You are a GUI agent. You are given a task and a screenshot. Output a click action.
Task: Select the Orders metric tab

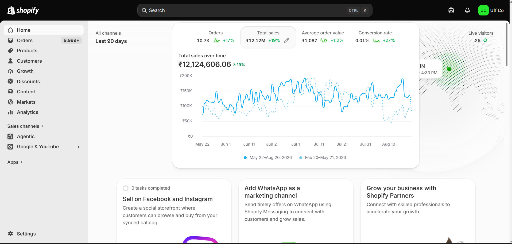(x=215, y=37)
